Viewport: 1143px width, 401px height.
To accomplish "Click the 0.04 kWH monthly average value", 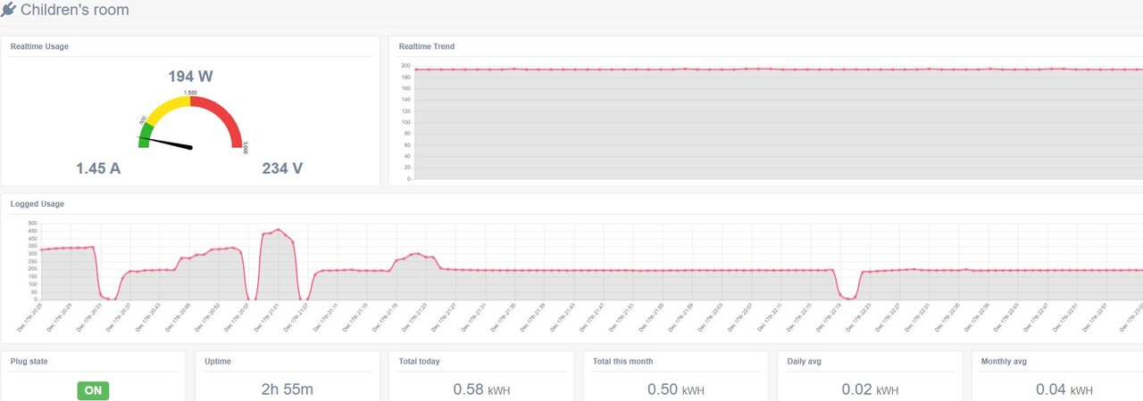I will pyautogui.click(x=1064, y=389).
